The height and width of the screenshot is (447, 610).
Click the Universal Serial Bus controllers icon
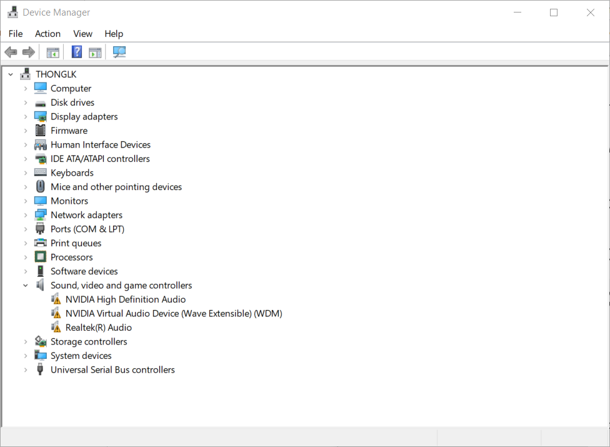coord(40,369)
